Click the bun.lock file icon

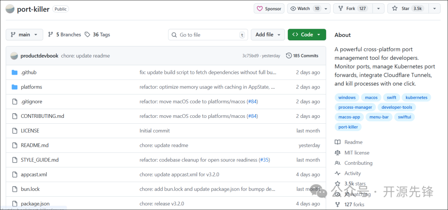pos(15,189)
